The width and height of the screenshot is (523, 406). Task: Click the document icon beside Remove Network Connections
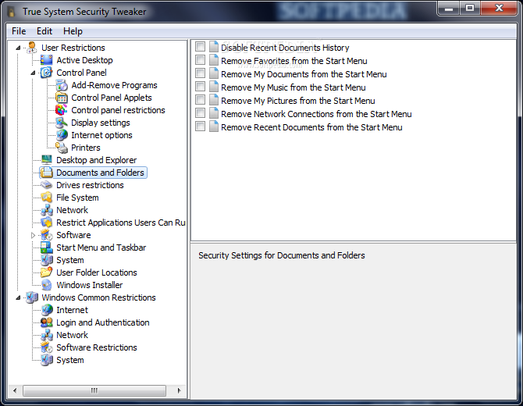[x=214, y=112]
